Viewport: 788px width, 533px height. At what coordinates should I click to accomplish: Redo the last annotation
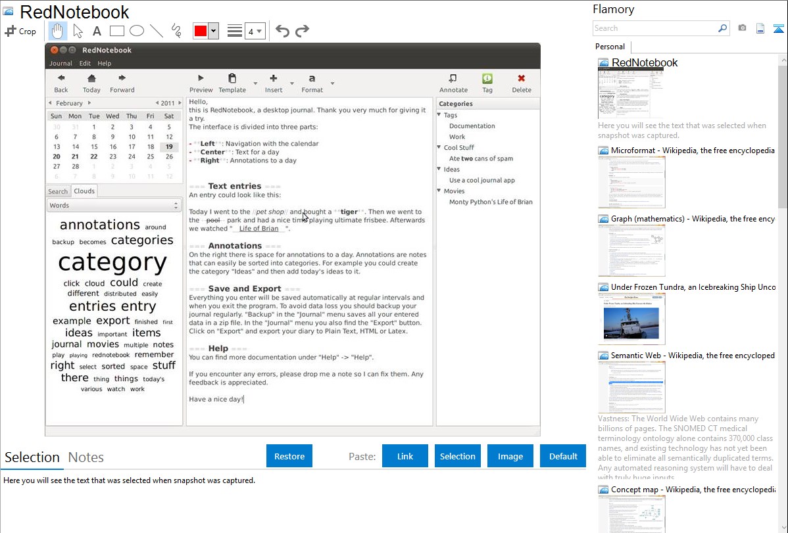[302, 31]
